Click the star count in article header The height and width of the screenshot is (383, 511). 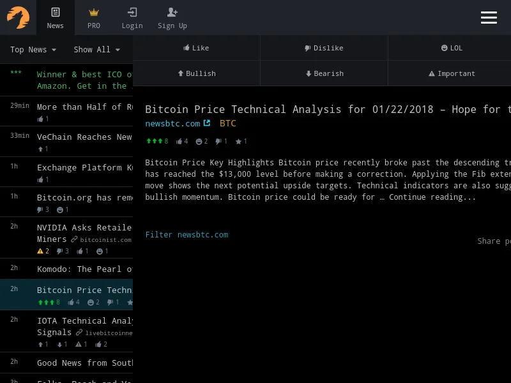click(x=241, y=141)
